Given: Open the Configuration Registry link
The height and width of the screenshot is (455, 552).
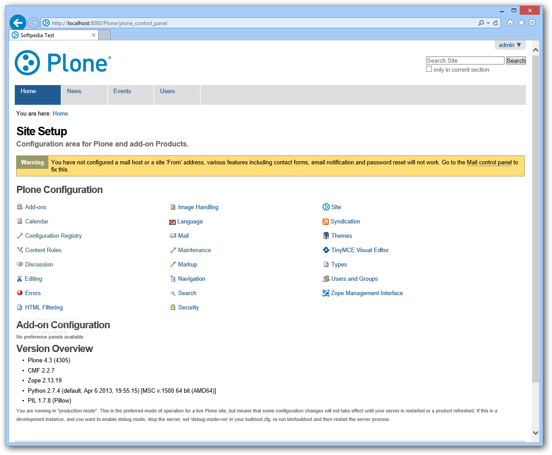Looking at the screenshot, I should coord(53,236).
